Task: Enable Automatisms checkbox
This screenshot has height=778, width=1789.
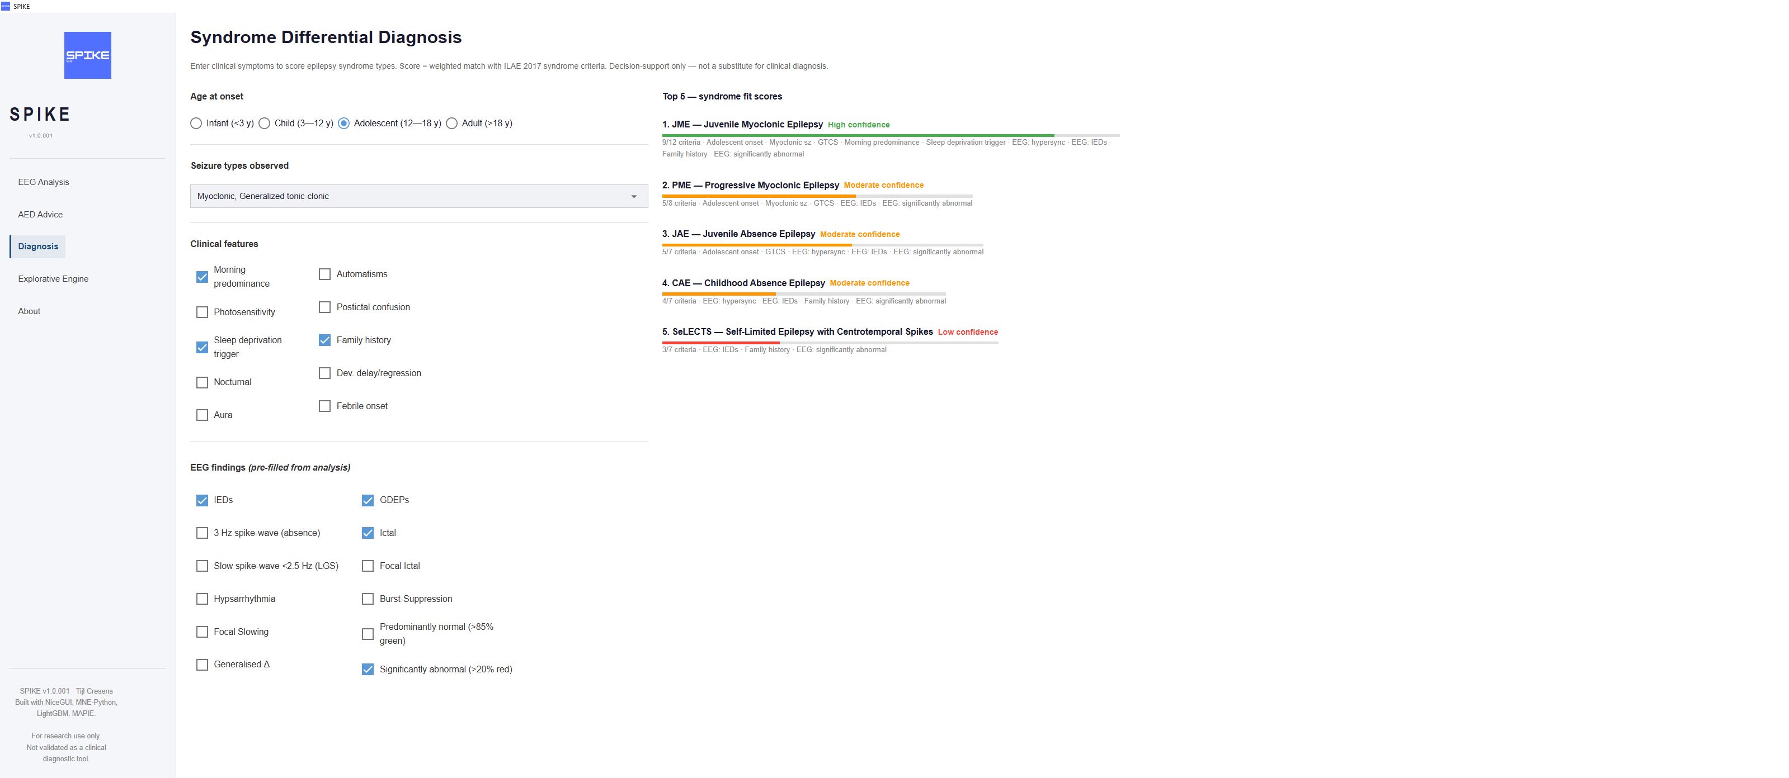Action: [x=324, y=274]
